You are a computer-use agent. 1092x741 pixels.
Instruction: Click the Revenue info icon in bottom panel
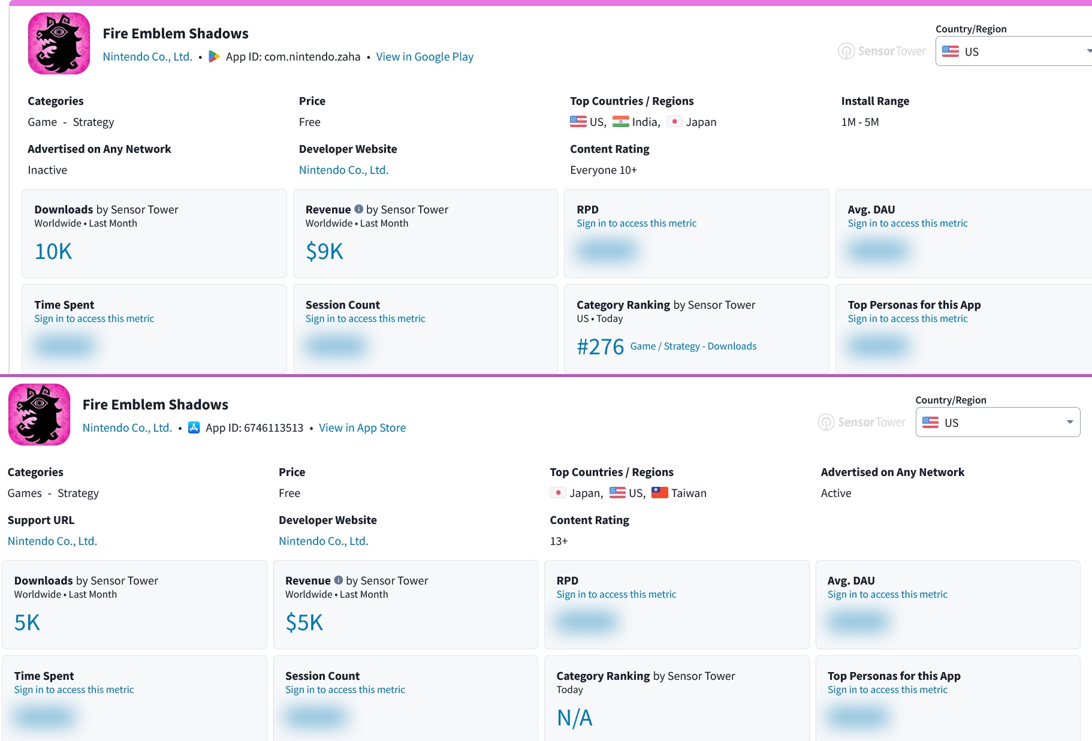pyautogui.click(x=338, y=580)
